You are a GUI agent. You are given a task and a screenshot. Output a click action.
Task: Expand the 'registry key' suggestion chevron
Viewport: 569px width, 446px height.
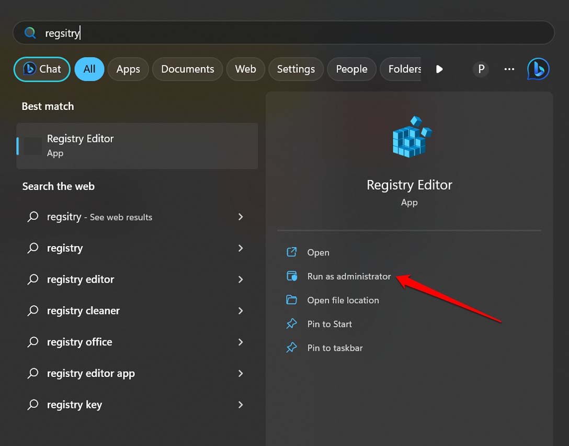point(241,404)
